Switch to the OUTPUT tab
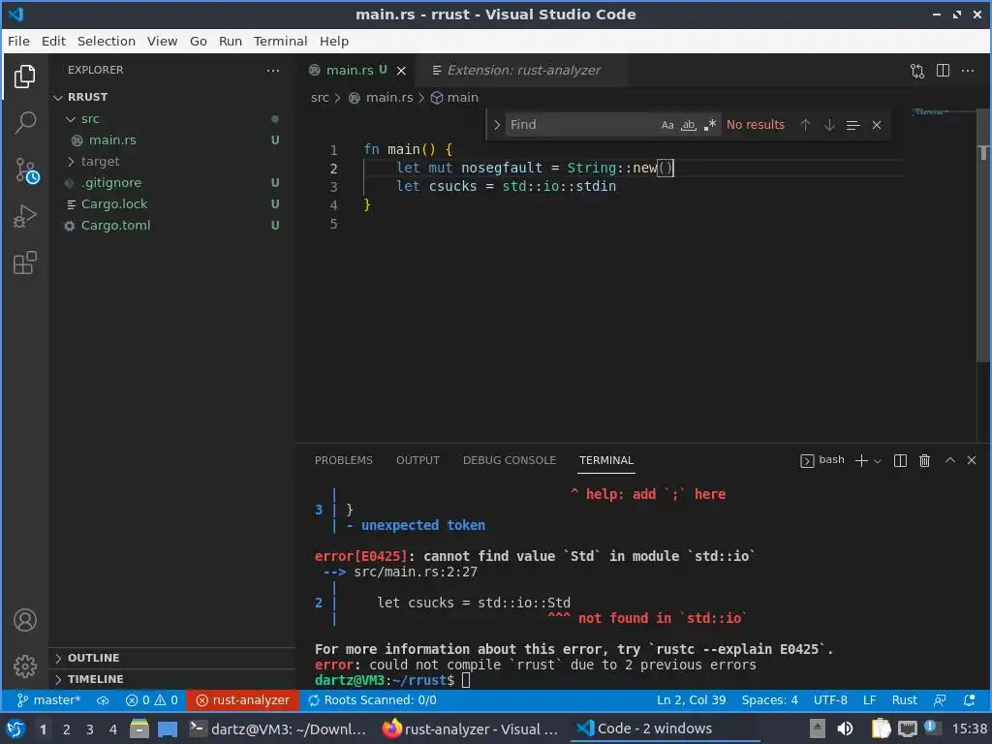The height and width of the screenshot is (744, 992). pyautogui.click(x=418, y=460)
